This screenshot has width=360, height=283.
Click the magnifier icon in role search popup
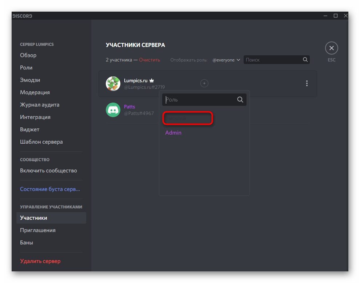[240, 100]
